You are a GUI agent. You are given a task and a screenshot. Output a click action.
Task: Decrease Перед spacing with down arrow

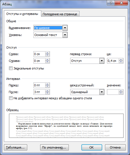click(x=47, y=86)
